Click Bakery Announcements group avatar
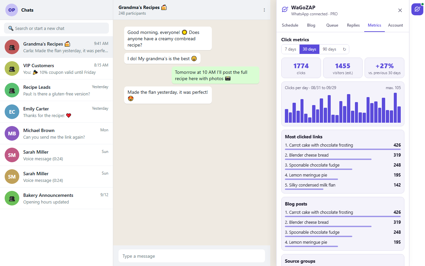This screenshot has height=266, width=425. click(x=12, y=198)
